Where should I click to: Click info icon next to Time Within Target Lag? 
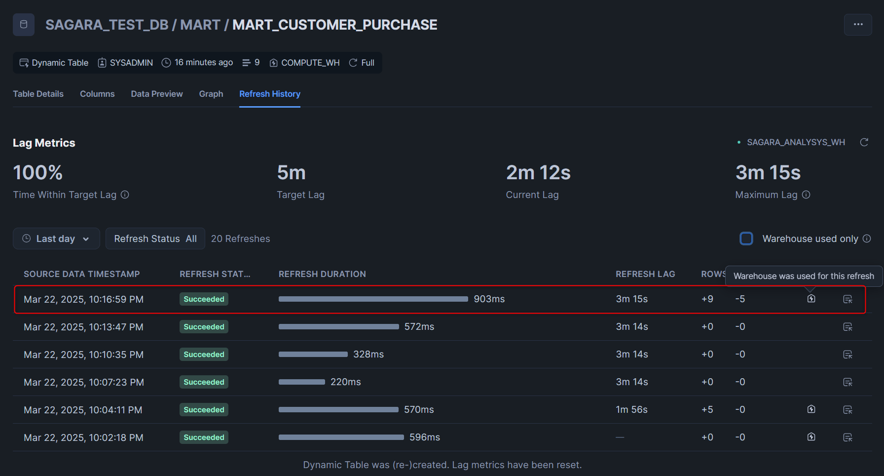point(125,195)
